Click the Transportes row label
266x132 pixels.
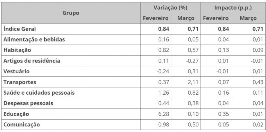[x=20, y=82]
